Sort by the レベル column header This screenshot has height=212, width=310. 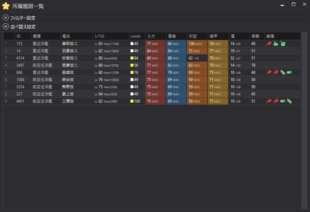click(111, 36)
